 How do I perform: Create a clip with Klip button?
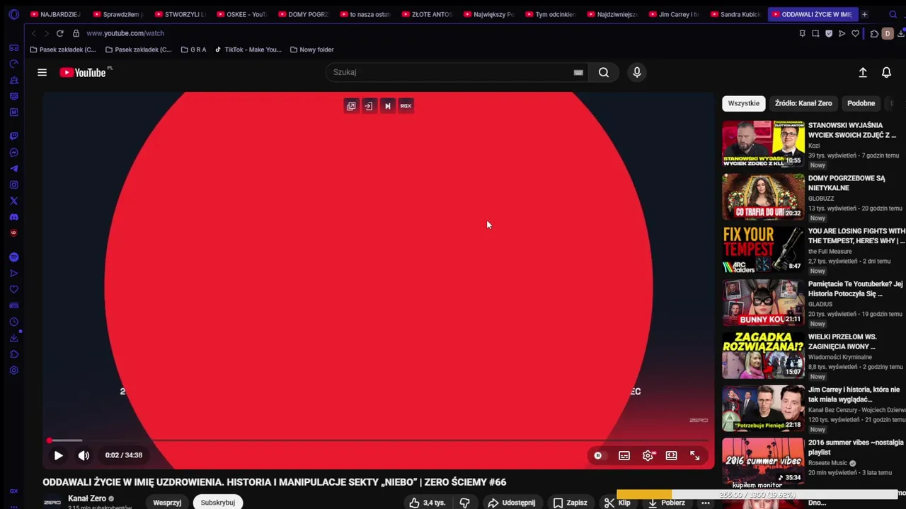click(617, 503)
